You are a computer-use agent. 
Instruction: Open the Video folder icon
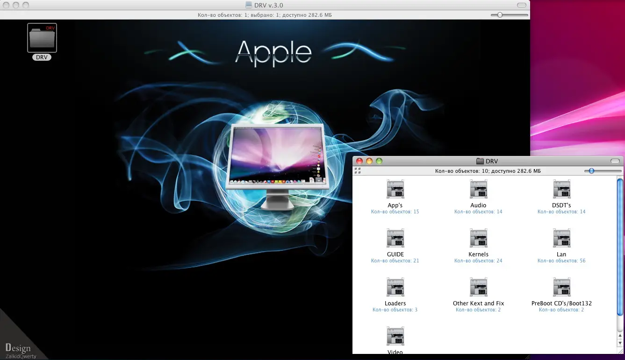tap(395, 336)
